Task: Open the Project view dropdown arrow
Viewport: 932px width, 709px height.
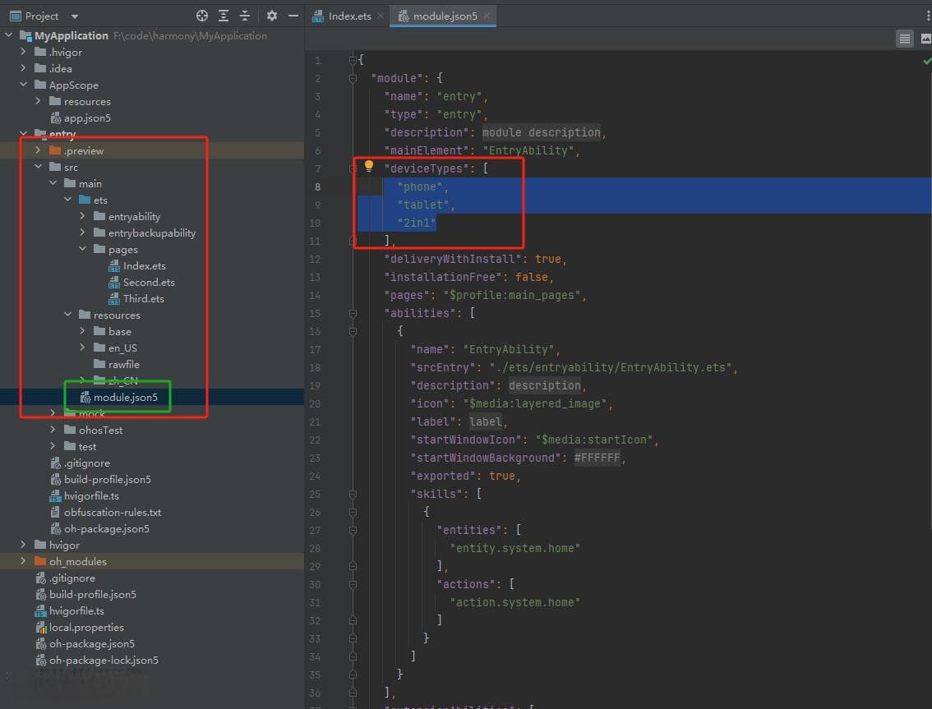Action: 74,16
